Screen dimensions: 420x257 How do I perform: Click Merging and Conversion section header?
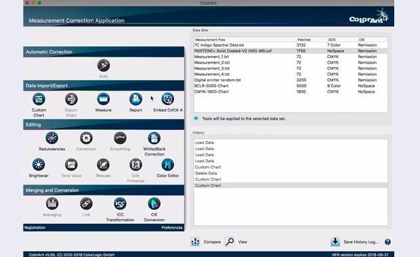pyautogui.click(x=104, y=190)
